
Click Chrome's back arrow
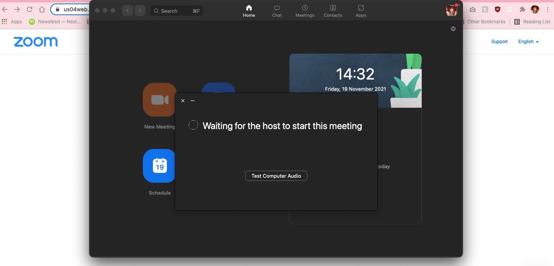pos(5,9)
